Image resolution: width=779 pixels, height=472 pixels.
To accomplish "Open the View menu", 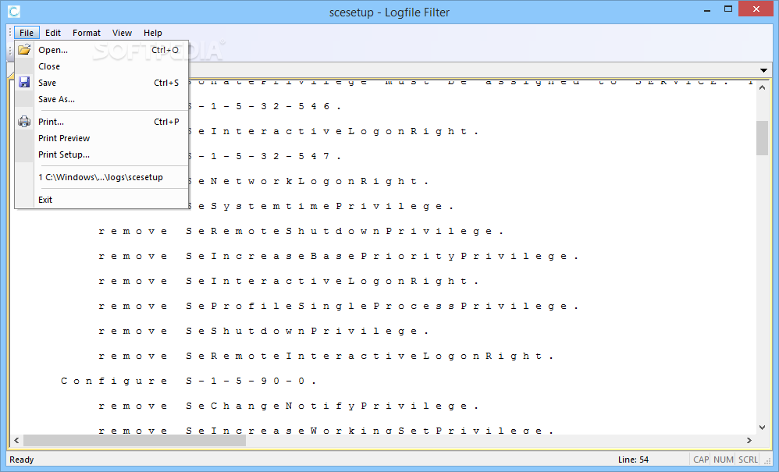I will click(122, 33).
